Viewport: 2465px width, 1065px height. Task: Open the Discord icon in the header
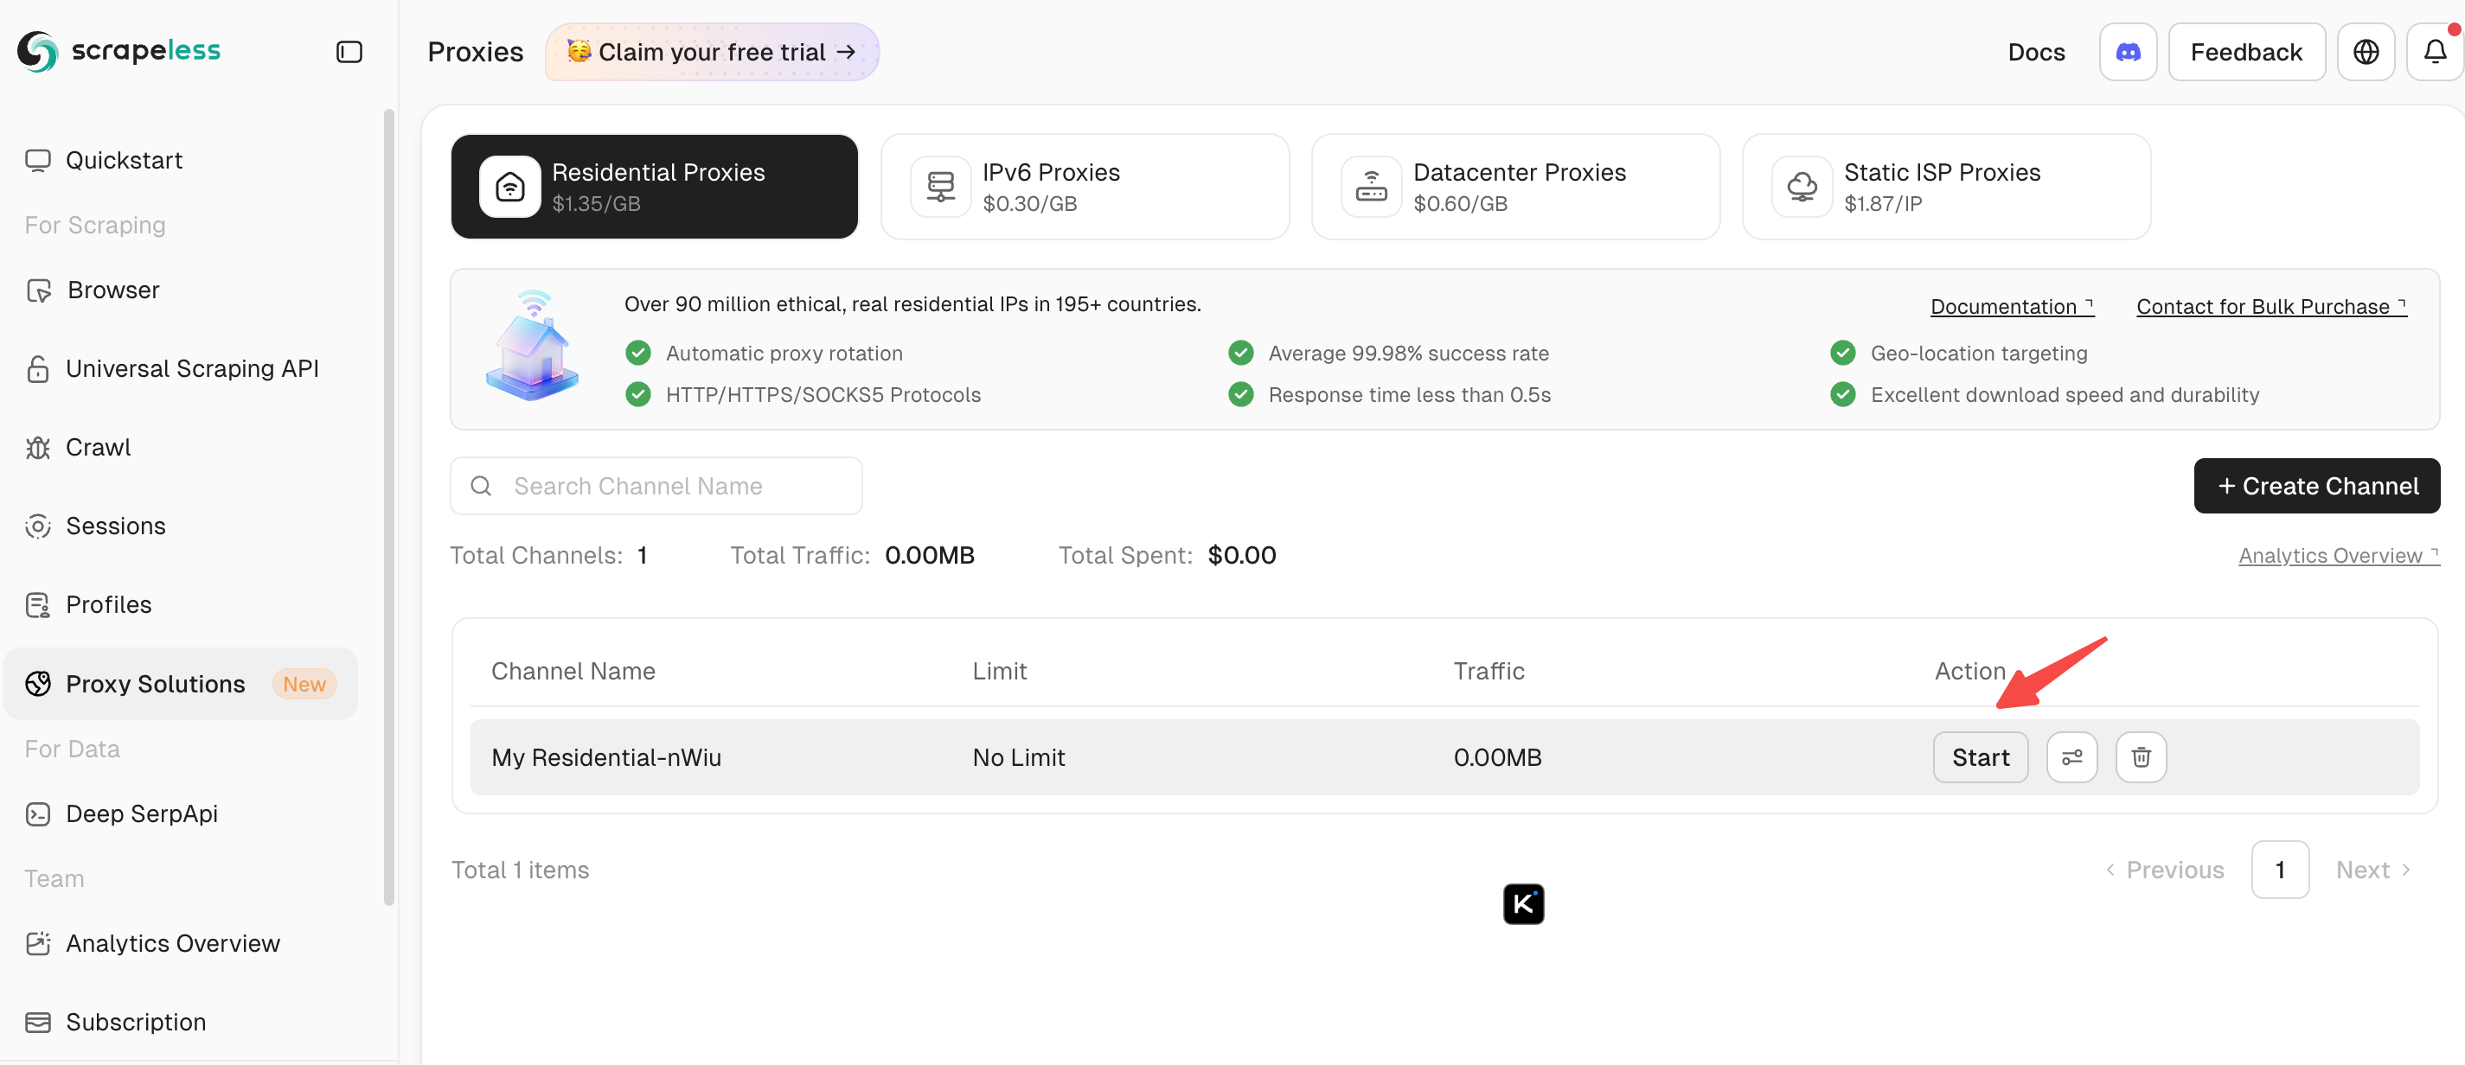[2127, 51]
